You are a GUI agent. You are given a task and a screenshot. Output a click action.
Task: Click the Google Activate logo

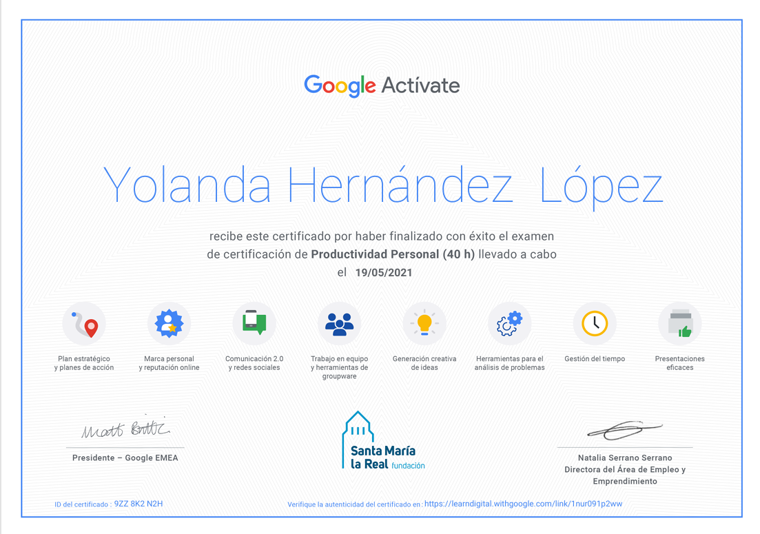(382, 85)
